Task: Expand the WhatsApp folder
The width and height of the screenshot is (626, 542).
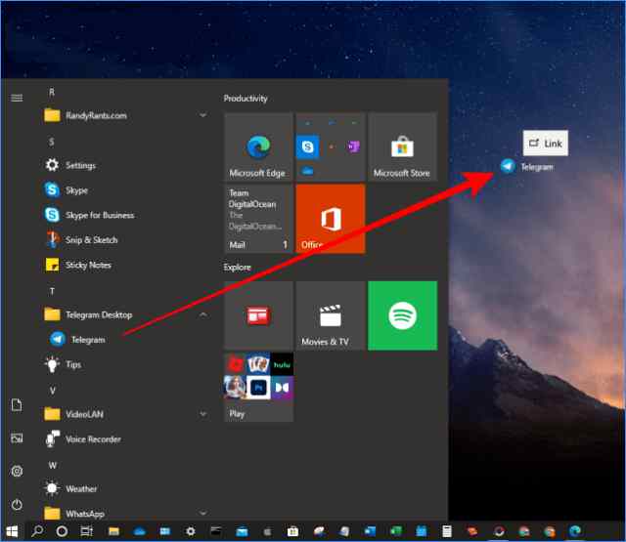Action: 126,514
